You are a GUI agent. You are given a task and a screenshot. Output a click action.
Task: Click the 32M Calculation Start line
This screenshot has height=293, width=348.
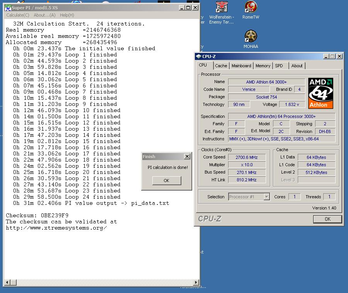[x=79, y=24]
